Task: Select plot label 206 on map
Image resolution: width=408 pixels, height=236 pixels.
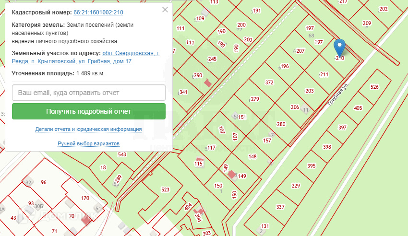Action: (295, 107)
